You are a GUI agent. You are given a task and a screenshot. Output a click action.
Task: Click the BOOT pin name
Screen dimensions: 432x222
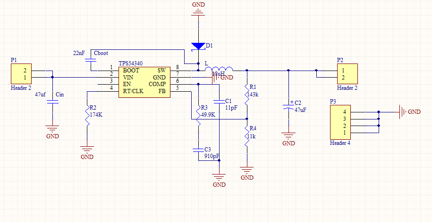131,71
